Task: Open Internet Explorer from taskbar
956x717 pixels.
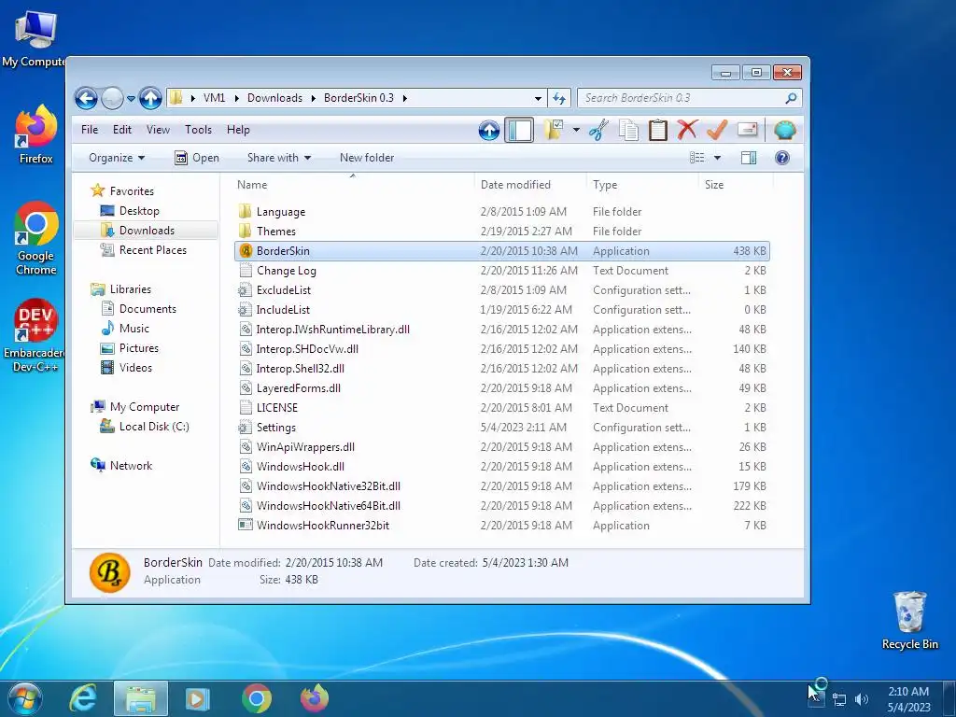Action: coord(83,698)
